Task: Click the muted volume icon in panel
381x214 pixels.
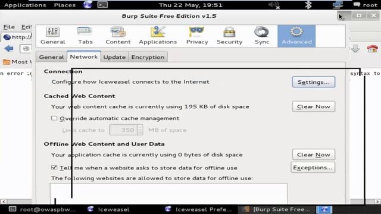Action: (274, 5)
